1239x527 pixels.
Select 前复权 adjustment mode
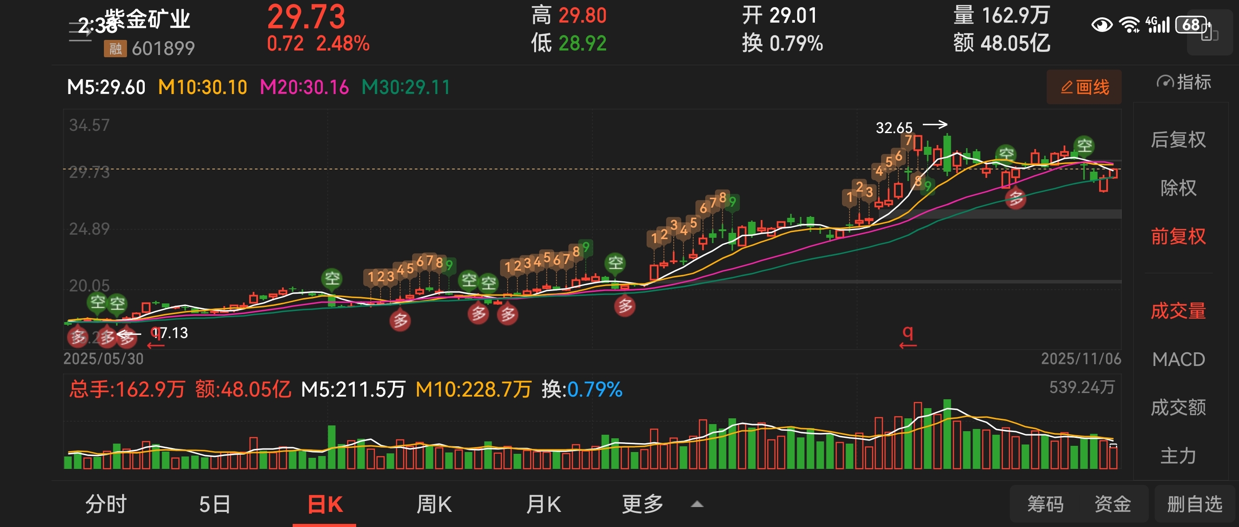[x=1178, y=236]
